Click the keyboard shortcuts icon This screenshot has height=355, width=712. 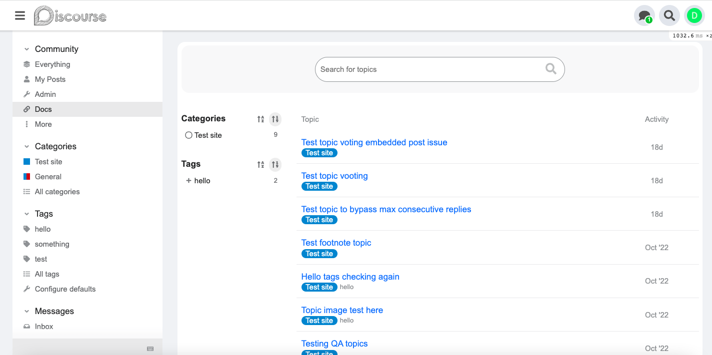pos(150,349)
